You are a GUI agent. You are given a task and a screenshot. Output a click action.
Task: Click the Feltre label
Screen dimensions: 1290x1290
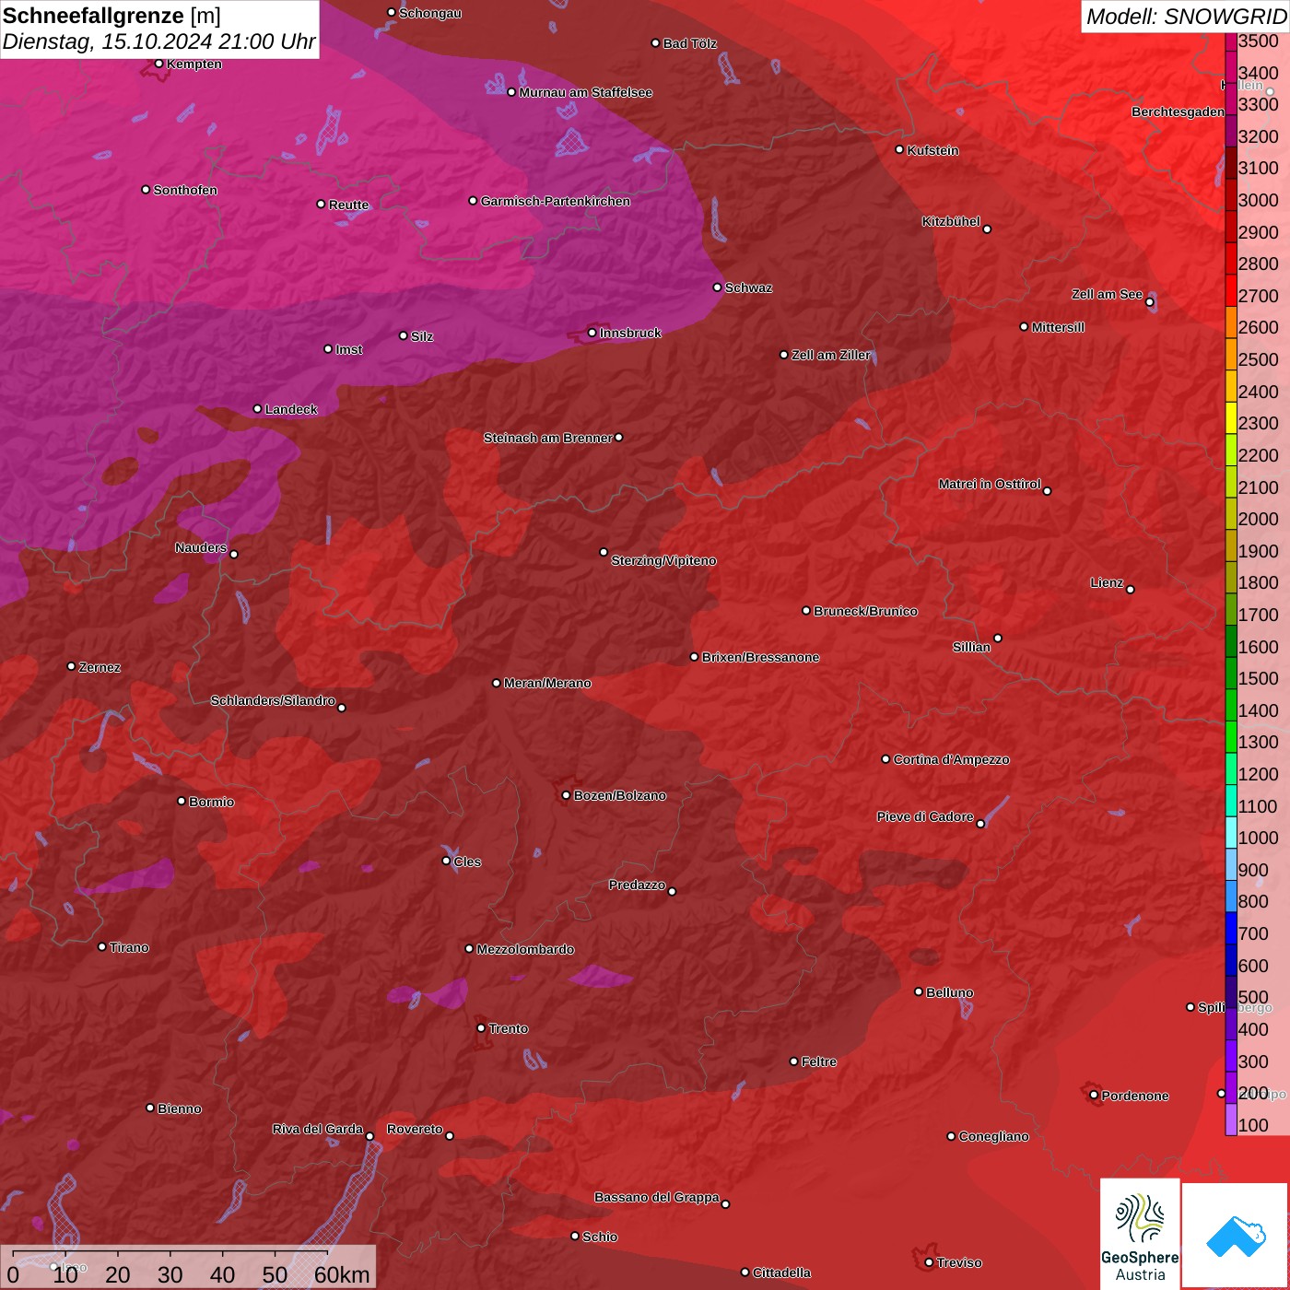tap(819, 1061)
